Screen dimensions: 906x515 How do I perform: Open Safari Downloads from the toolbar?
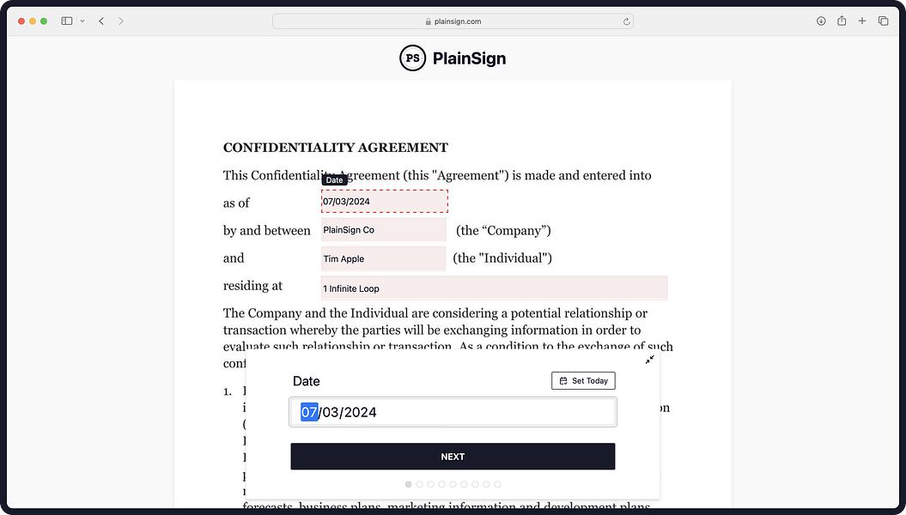(821, 21)
